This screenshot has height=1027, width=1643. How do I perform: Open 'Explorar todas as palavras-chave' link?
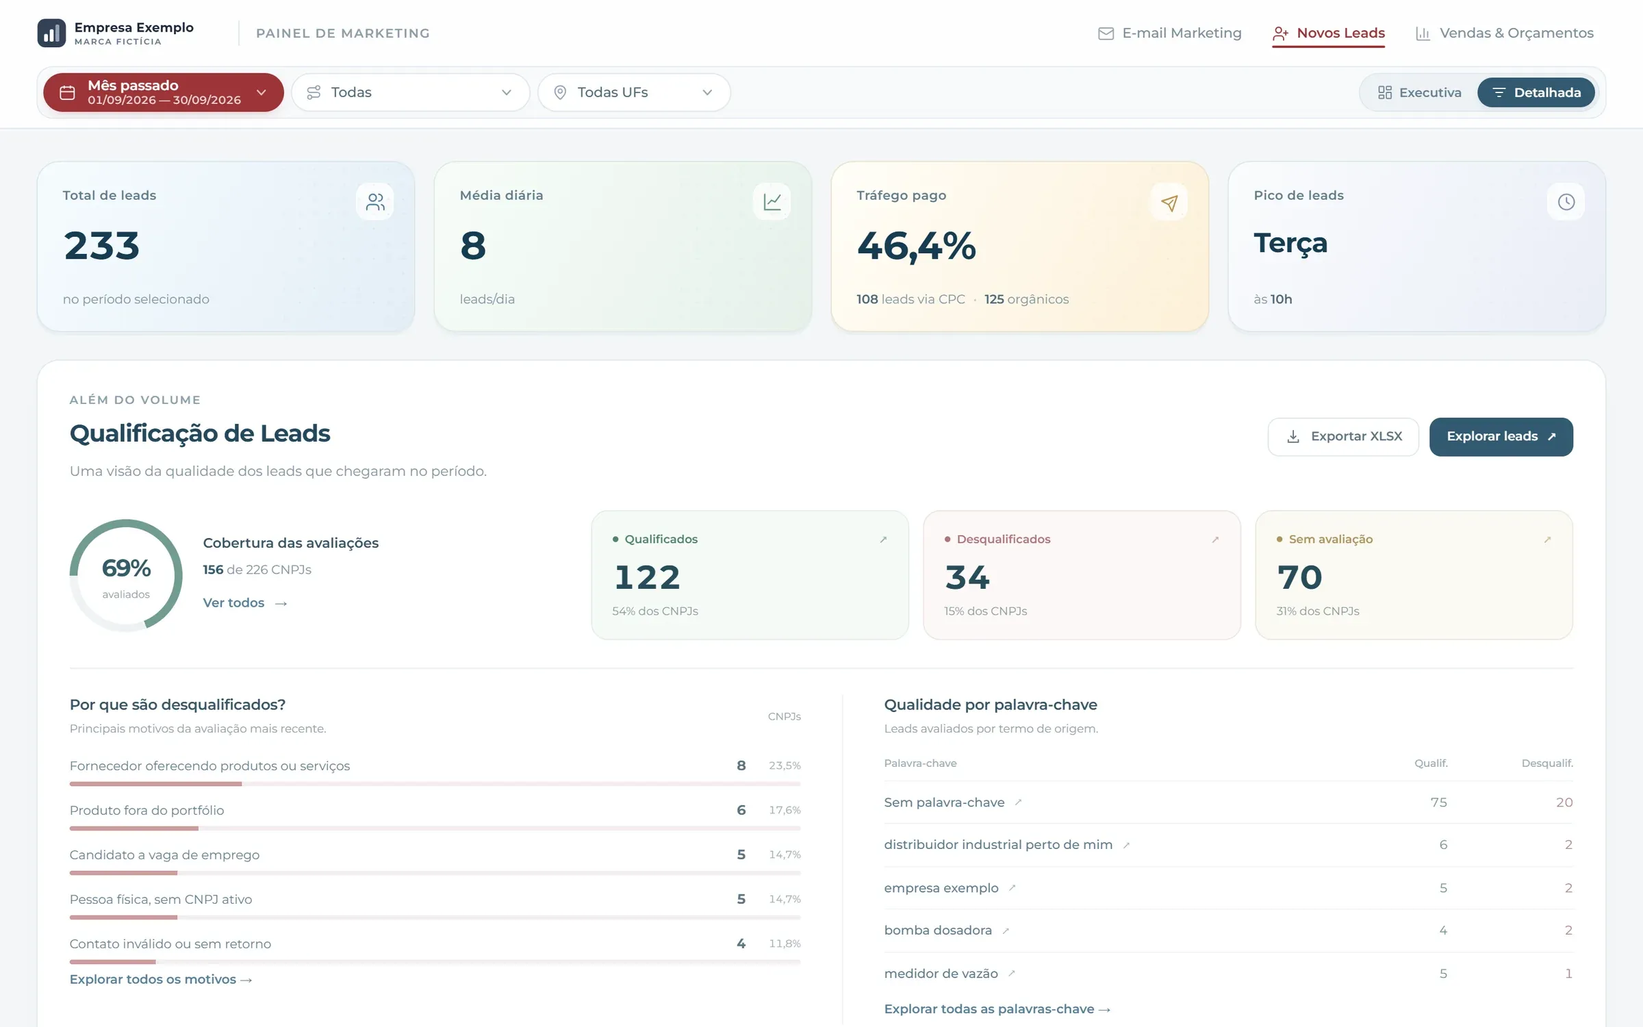pos(997,1009)
